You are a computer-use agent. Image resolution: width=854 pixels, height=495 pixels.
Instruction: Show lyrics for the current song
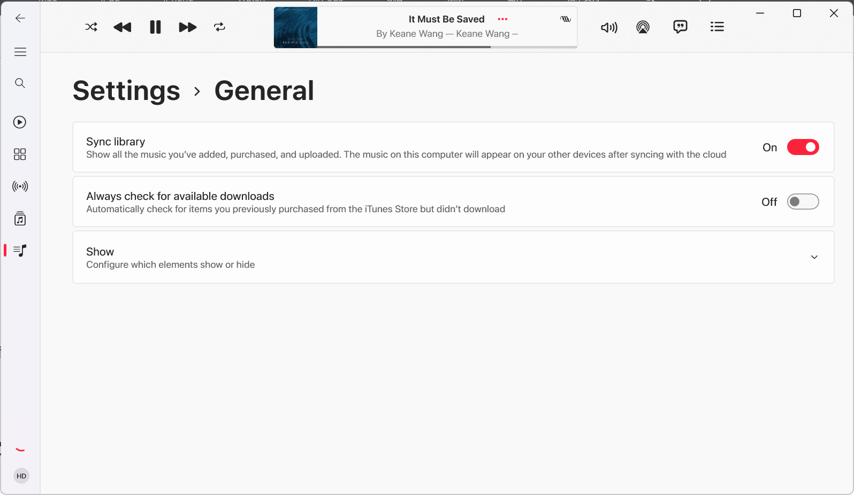tap(680, 27)
